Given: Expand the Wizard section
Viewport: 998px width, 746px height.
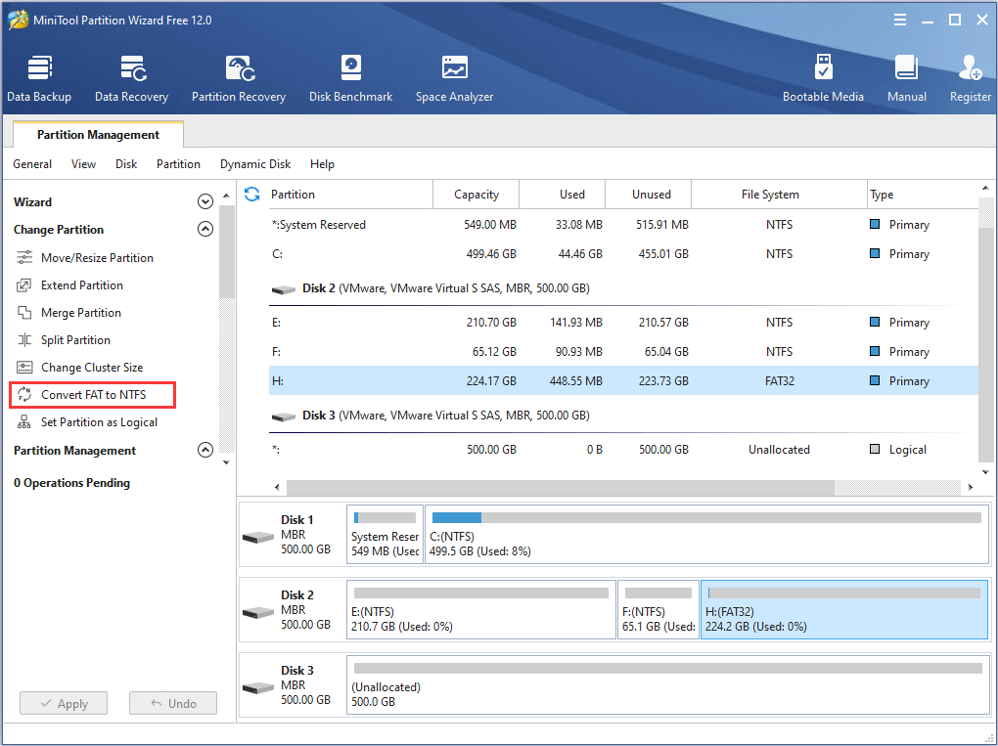Looking at the screenshot, I should (x=204, y=201).
